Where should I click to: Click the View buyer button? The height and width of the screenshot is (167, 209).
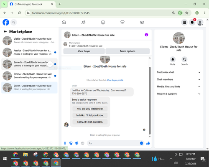tap(84, 51)
